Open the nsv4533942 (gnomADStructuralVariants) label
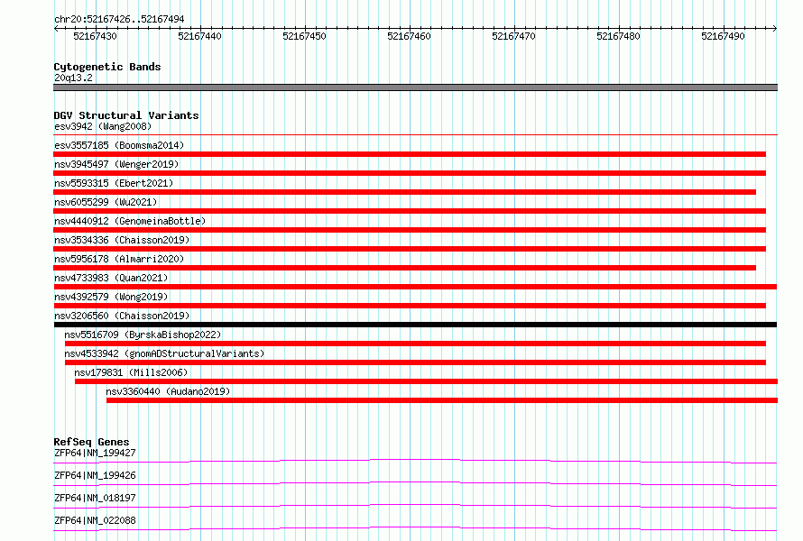 click(x=164, y=353)
